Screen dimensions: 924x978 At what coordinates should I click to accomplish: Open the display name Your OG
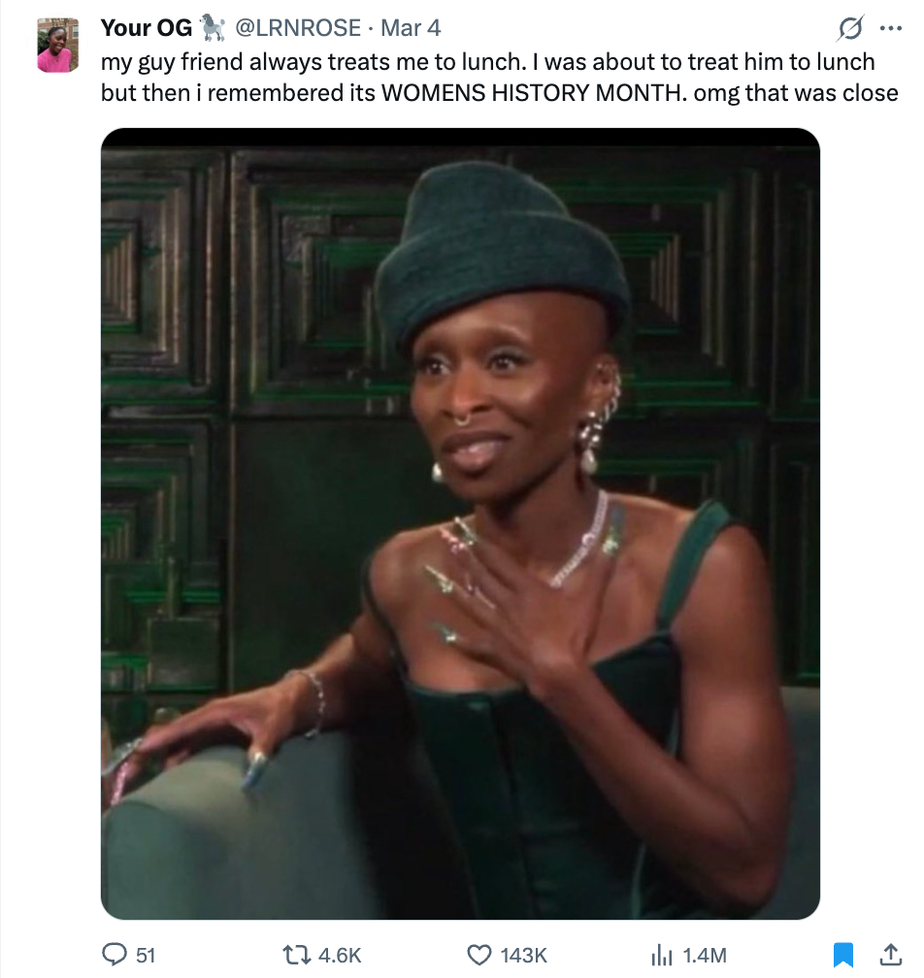click(x=145, y=28)
